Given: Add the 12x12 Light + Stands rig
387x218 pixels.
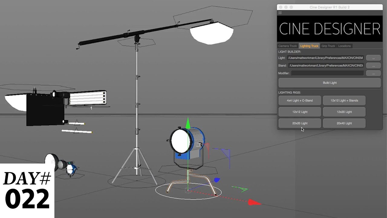Looking at the screenshot, I should click(x=344, y=101).
